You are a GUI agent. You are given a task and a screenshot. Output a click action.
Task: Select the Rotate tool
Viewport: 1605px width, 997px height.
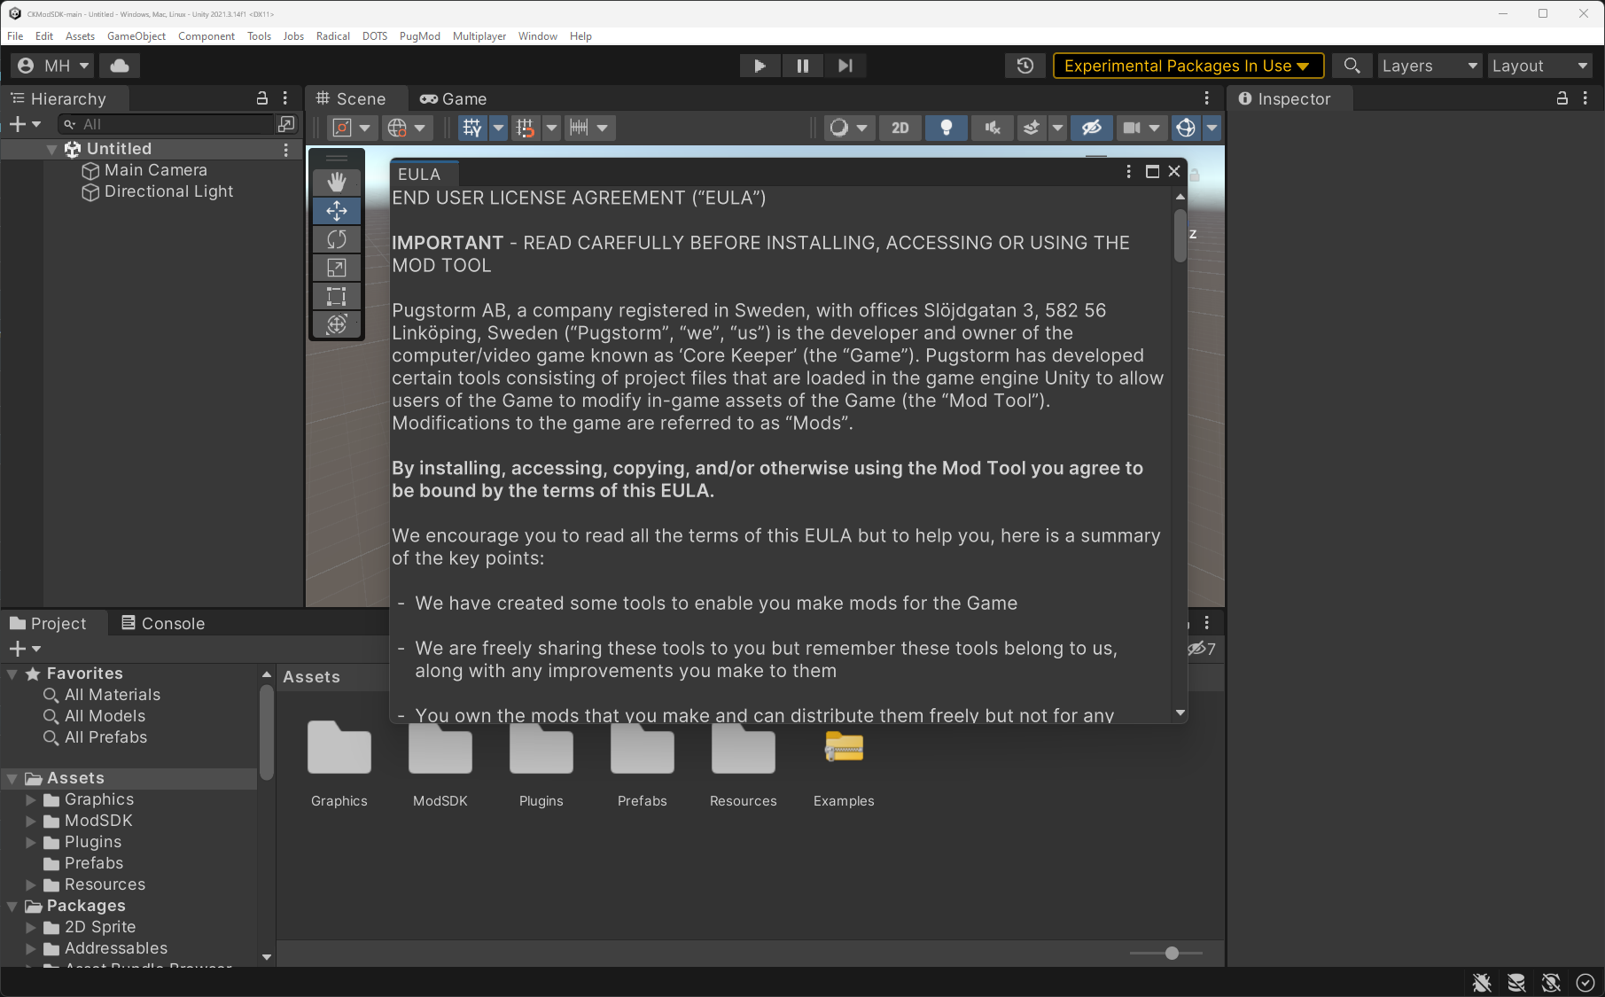(x=336, y=239)
